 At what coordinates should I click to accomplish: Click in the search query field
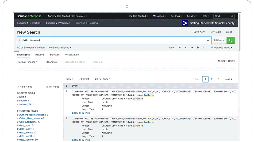[114, 40]
